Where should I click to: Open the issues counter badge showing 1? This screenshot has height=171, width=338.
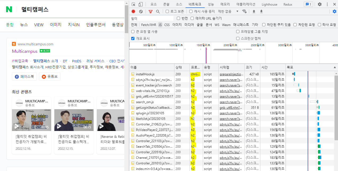pyautogui.click(x=308, y=4)
